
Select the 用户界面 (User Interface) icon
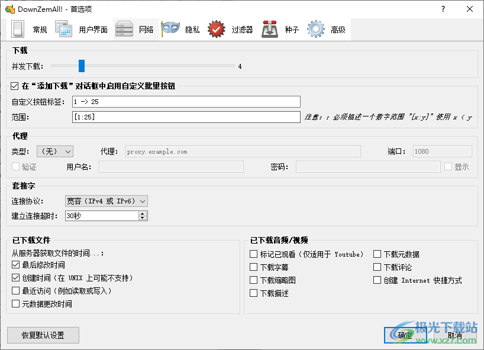63,28
